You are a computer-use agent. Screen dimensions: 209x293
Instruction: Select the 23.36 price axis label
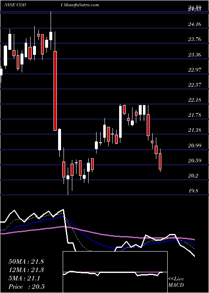195,55
